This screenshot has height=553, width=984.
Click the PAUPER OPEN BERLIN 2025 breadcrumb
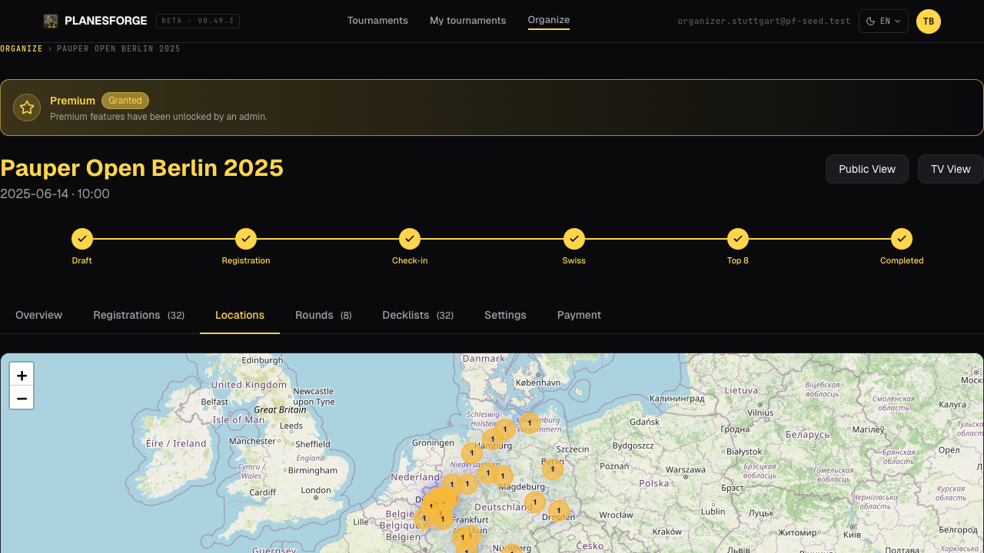[x=119, y=48]
